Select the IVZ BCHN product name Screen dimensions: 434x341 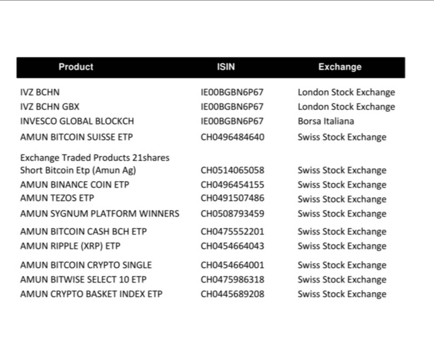40,92
